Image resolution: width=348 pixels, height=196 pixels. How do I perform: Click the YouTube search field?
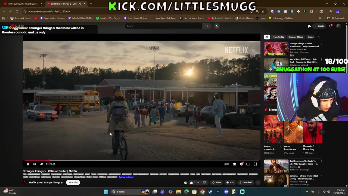pyautogui.click(x=163, y=26)
